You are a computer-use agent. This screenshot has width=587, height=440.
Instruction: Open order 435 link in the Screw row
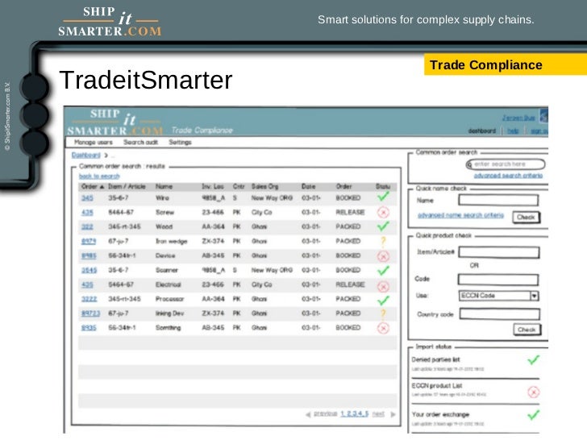click(87, 212)
